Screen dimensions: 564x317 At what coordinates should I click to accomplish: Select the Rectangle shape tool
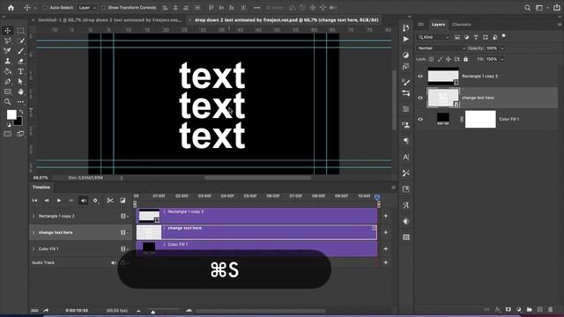click(x=8, y=92)
